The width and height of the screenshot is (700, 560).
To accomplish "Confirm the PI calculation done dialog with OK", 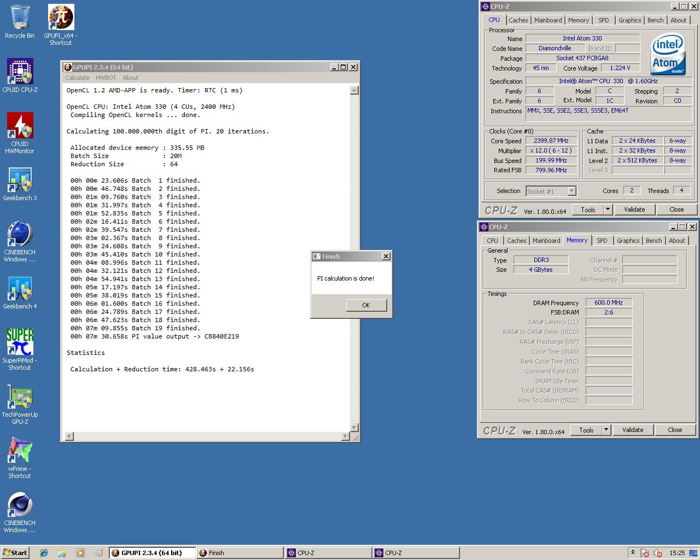I will tap(366, 305).
